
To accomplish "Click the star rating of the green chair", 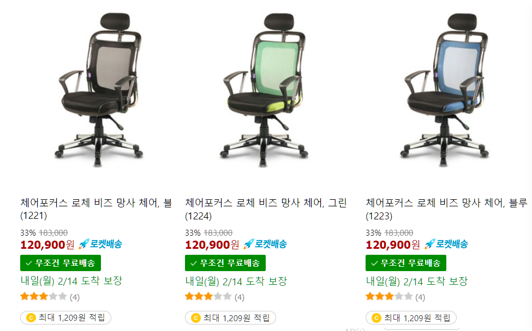I will coord(208,297).
